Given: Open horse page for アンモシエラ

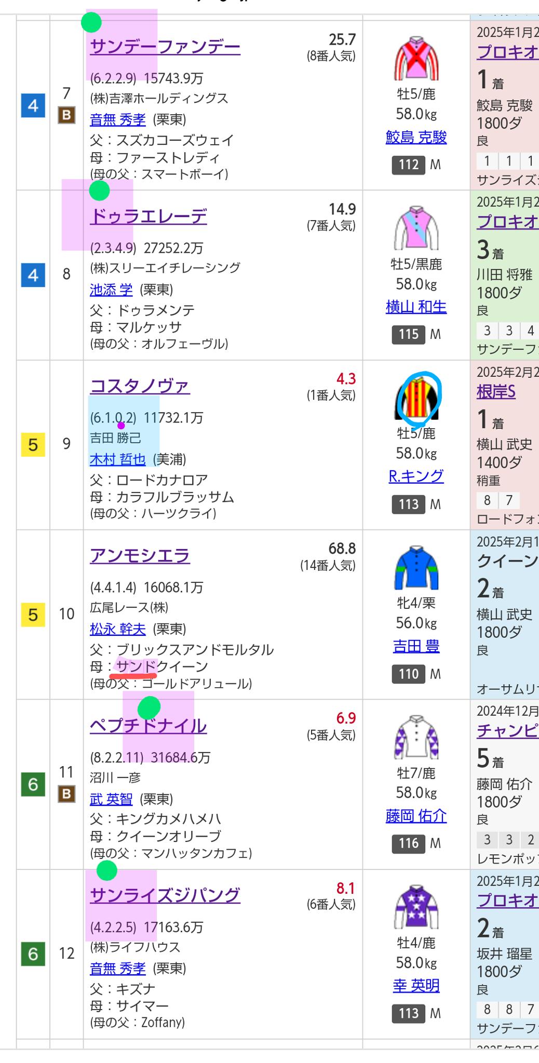Looking at the screenshot, I should (x=140, y=555).
